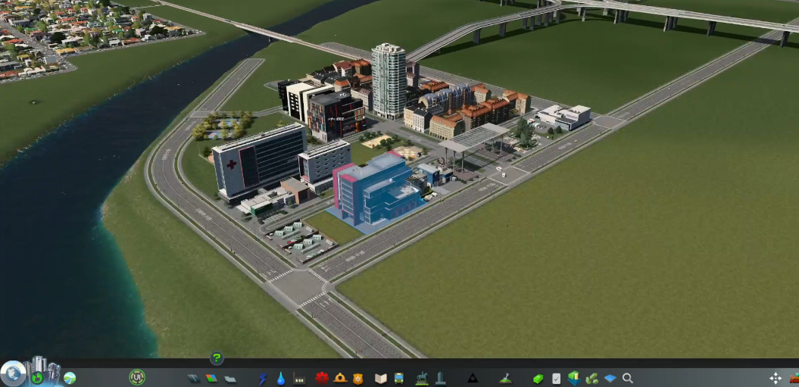
Task: Open the Police badge menu
Action: [358, 379]
